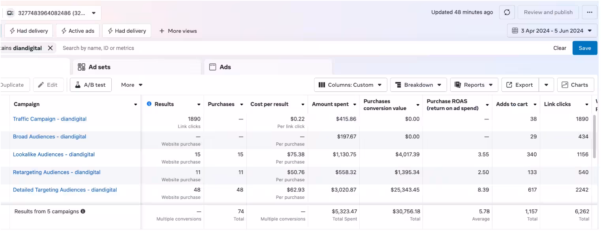601x231 pixels.
Task: Select the Had delivery view next to More views
Action: click(126, 31)
